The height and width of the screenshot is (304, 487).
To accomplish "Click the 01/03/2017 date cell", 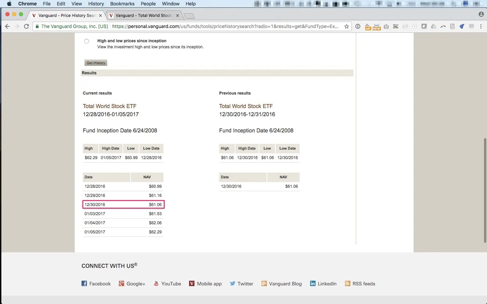I will [x=95, y=214].
